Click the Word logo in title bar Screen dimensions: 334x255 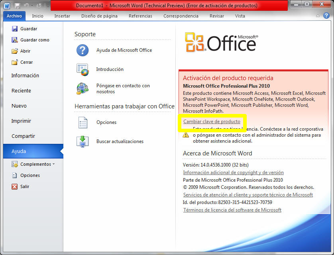tap(7, 6)
